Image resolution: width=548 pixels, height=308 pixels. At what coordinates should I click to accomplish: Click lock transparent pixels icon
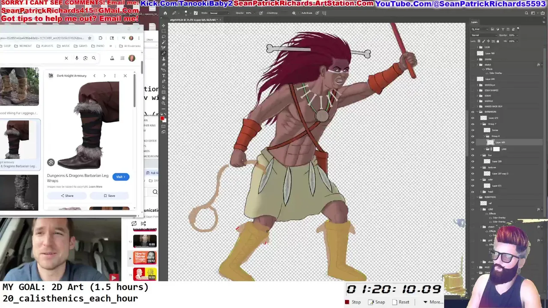point(479,41)
